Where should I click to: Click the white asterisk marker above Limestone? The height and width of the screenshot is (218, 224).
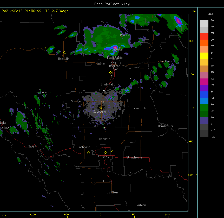tap(40, 90)
